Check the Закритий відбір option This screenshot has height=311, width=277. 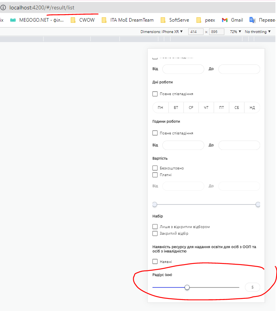tap(155, 233)
